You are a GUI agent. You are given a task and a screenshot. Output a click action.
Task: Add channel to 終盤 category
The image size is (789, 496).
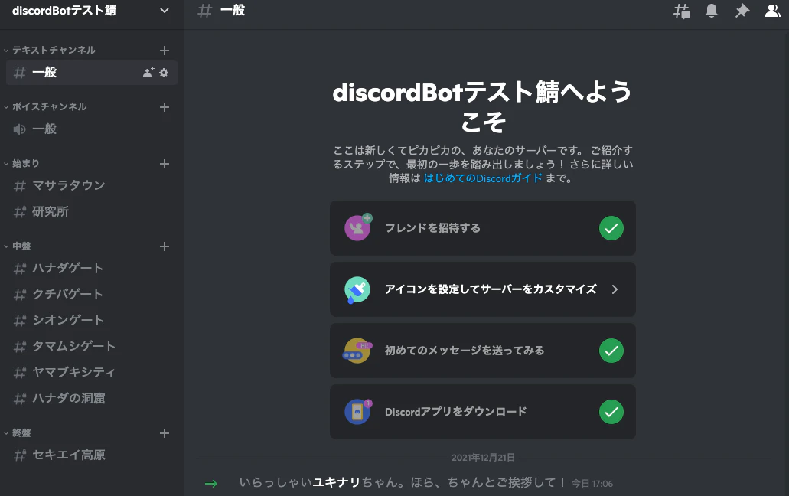click(164, 433)
